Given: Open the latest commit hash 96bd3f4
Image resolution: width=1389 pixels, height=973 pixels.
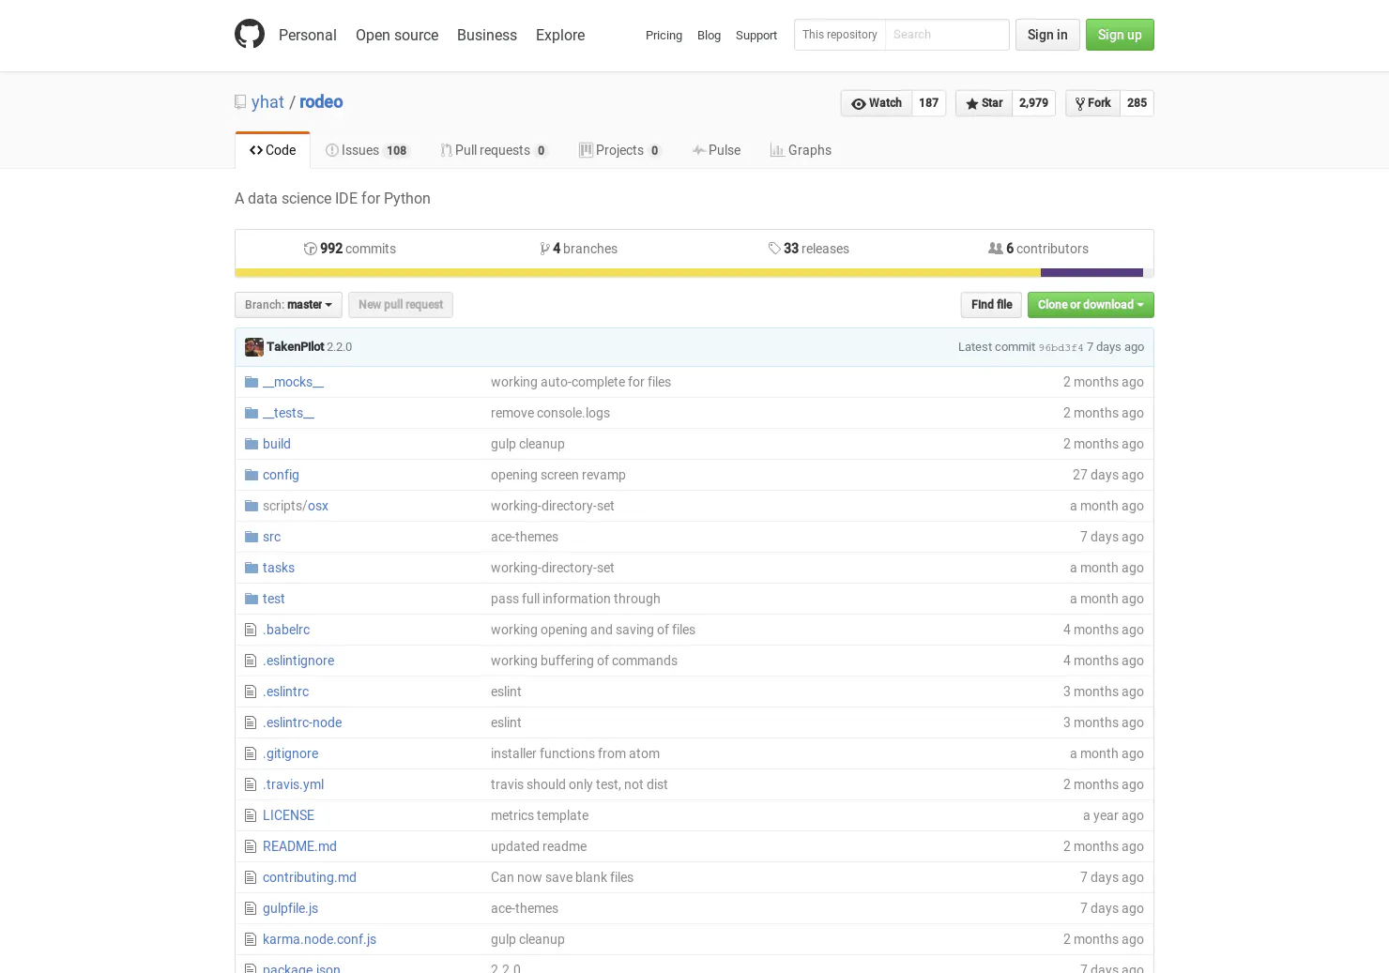Looking at the screenshot, I should click(x=1061, y=348).
